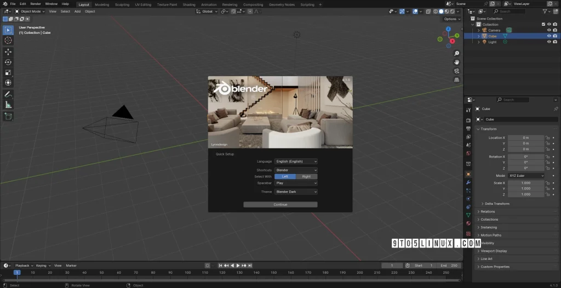The width and height of the screenshot is (561, 288).
Task: Choose Left for Select With
Action: 285,176
